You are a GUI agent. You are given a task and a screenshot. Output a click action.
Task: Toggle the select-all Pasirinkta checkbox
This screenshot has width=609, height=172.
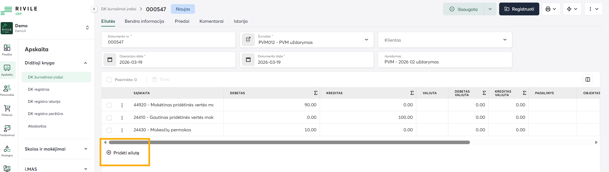(x=109, y=80)
